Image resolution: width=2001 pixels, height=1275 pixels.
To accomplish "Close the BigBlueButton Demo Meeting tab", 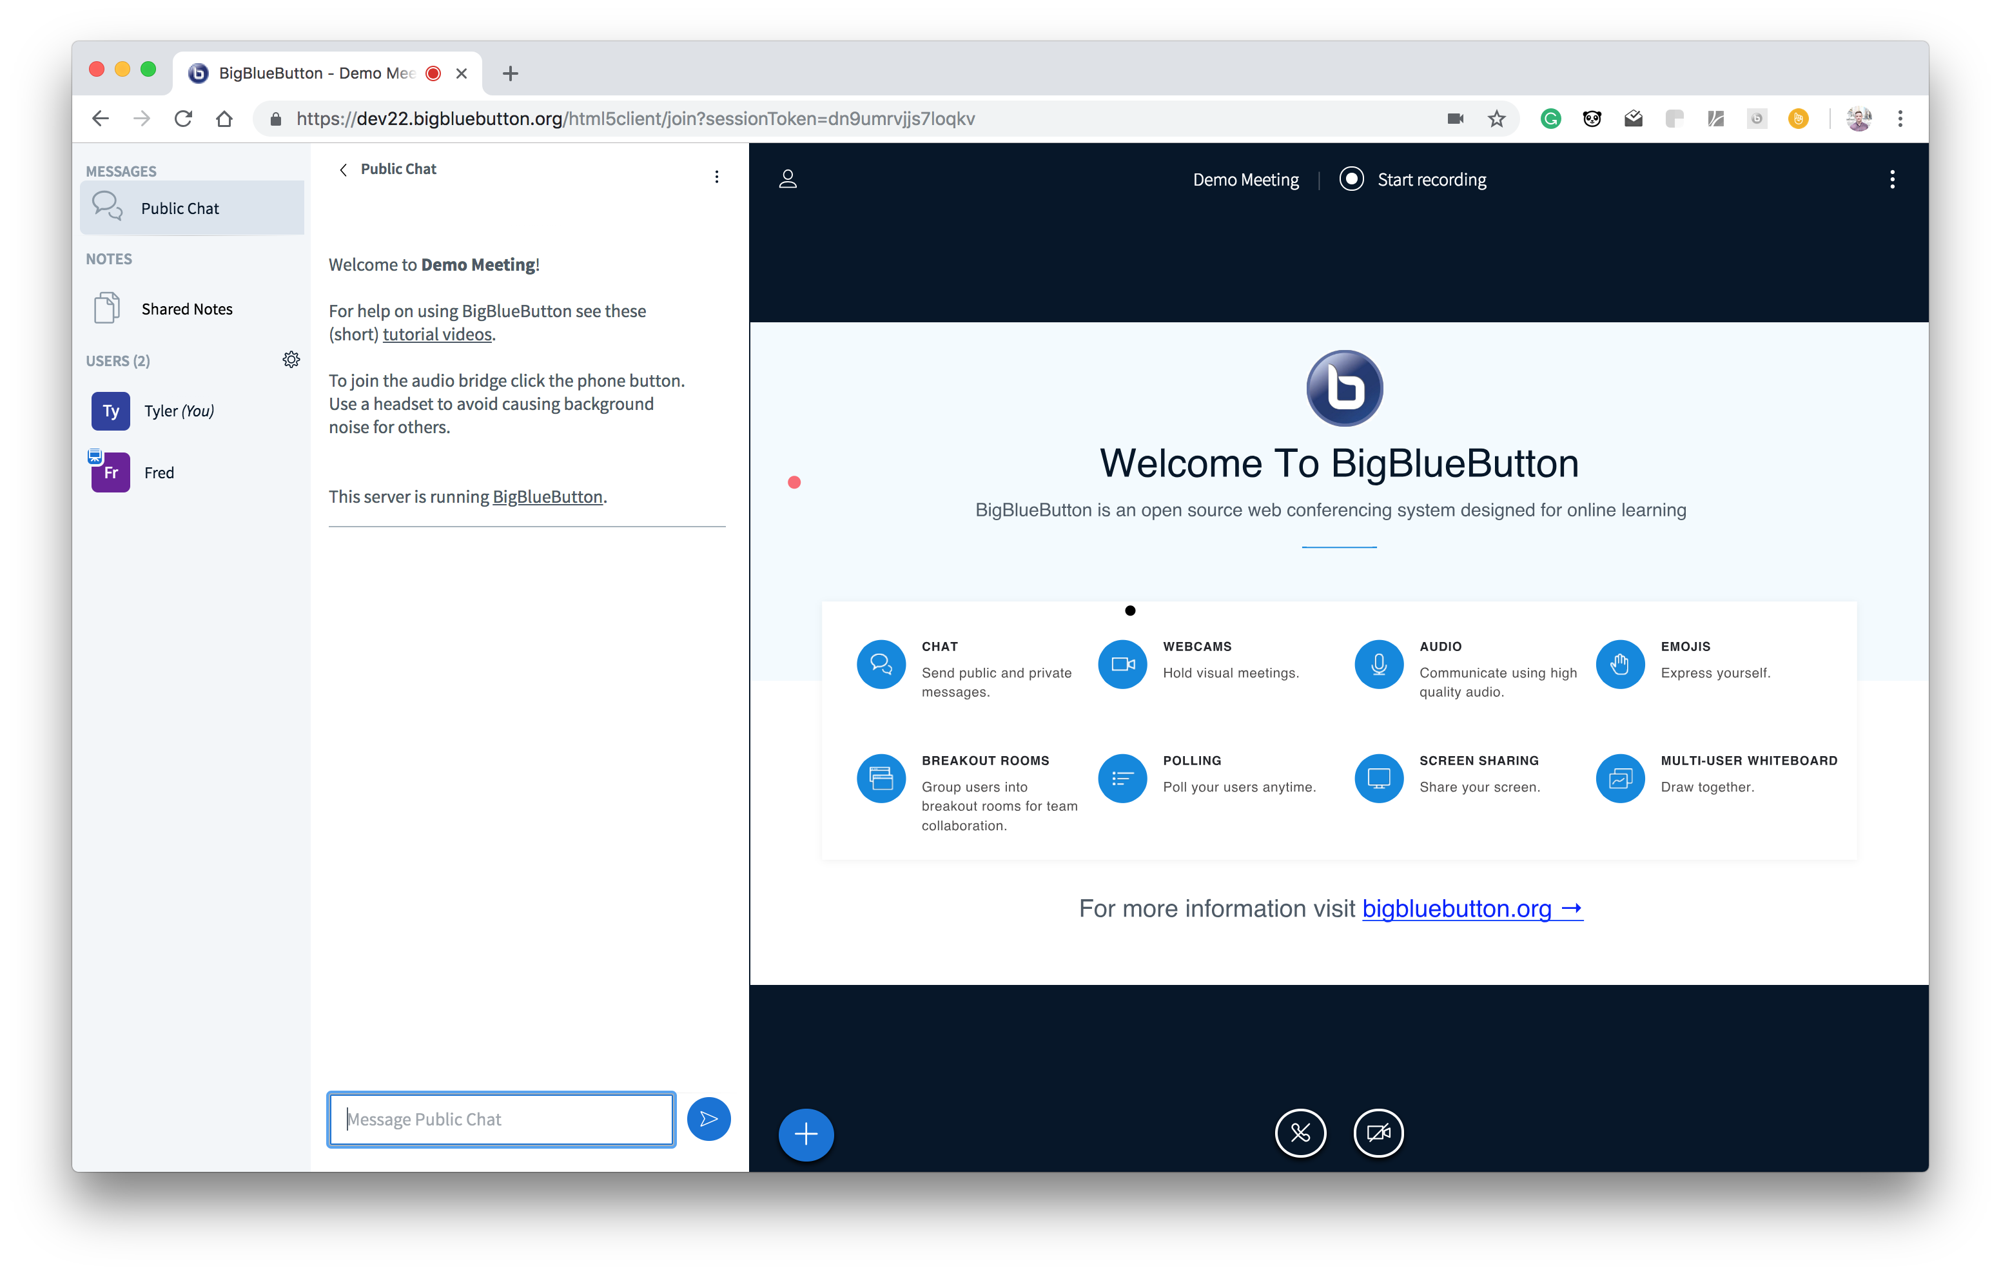I will (461, 73).
